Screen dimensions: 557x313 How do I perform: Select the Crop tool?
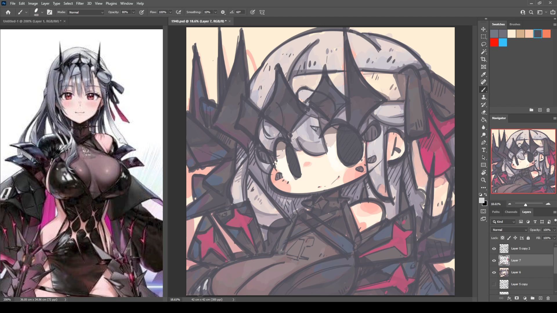[x=483, y=59]
